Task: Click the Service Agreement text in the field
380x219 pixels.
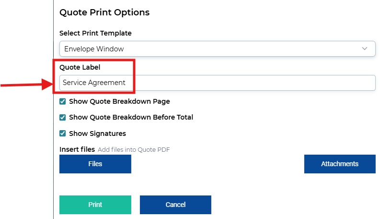Action: click(x=94, y=83)
